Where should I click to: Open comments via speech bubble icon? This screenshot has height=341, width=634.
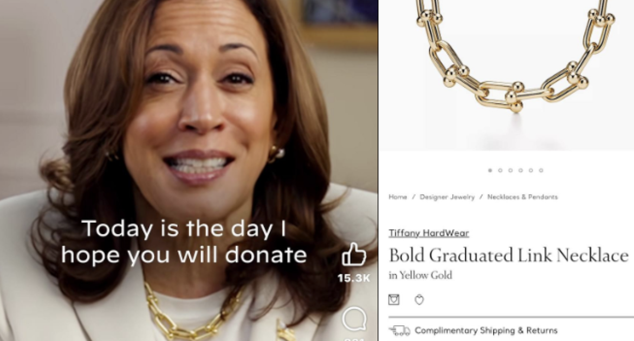click(354, 319)
